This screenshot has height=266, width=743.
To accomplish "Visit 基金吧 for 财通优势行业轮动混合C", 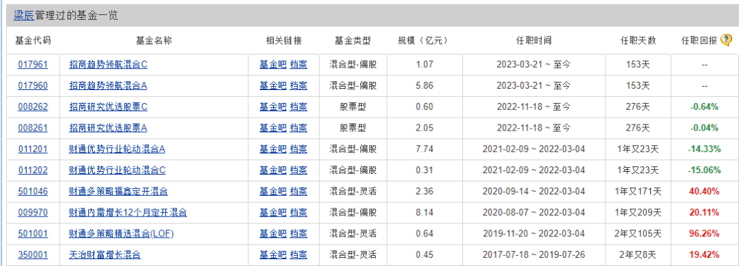I will click(x=273, y=170).
